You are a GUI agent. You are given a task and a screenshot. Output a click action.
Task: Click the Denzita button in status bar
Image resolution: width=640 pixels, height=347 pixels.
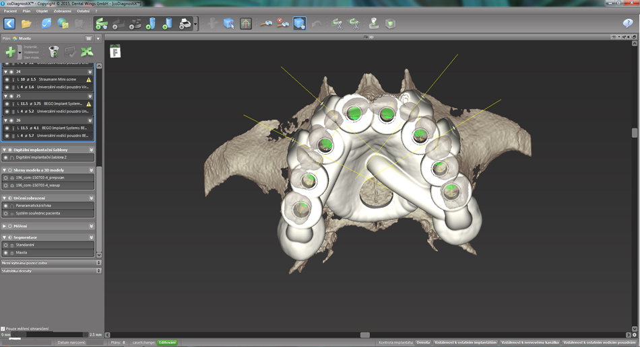(423, 342)
